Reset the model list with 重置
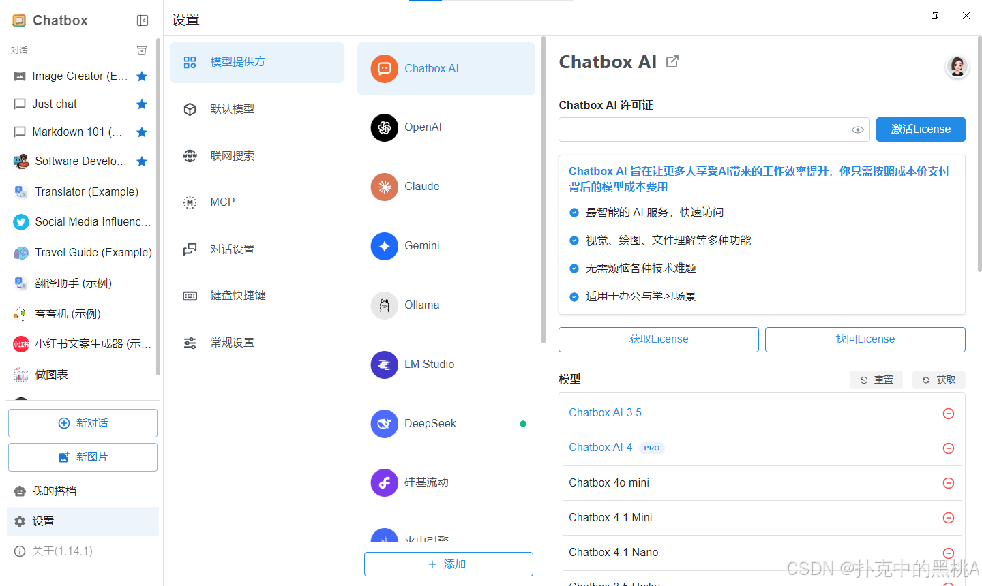This screenshot has height=586, width=982. [876, 380]
